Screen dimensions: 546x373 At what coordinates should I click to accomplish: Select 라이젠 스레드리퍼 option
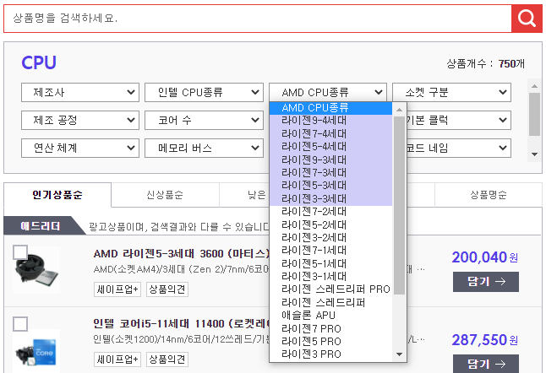tap(330, 303)
